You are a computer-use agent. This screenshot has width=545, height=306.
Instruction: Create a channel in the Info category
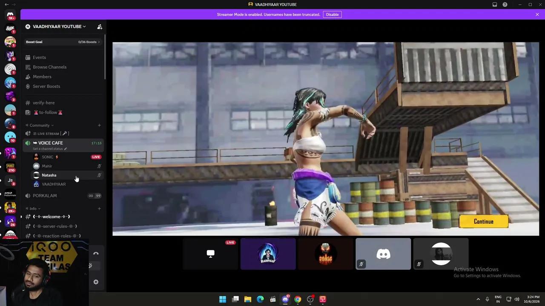pos(99,209)
